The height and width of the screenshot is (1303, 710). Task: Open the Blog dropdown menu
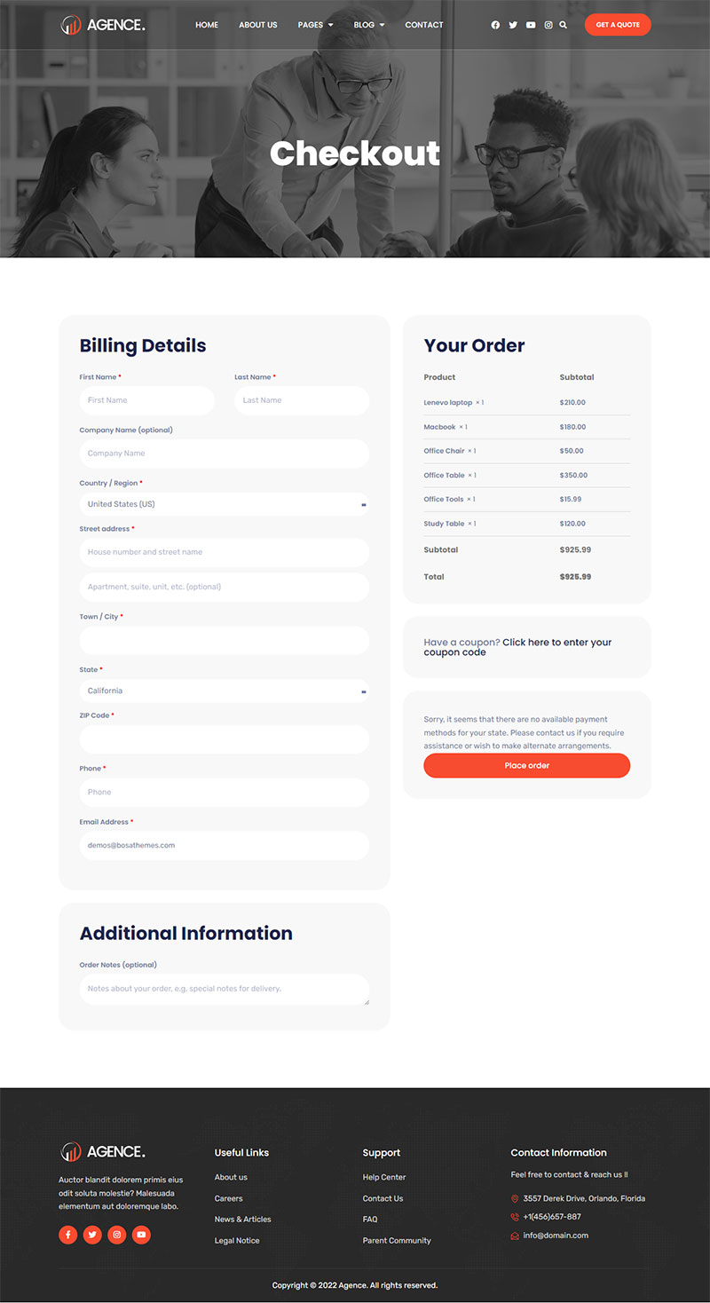tap(368, 25)
